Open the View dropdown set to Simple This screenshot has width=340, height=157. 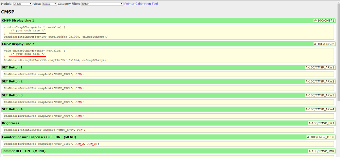50,4
